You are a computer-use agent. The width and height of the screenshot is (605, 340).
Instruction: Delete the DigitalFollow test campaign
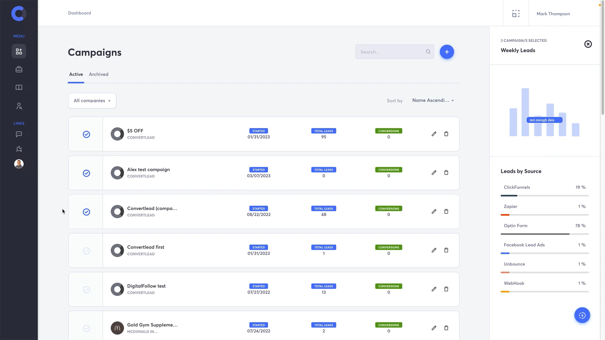(446, 289)
